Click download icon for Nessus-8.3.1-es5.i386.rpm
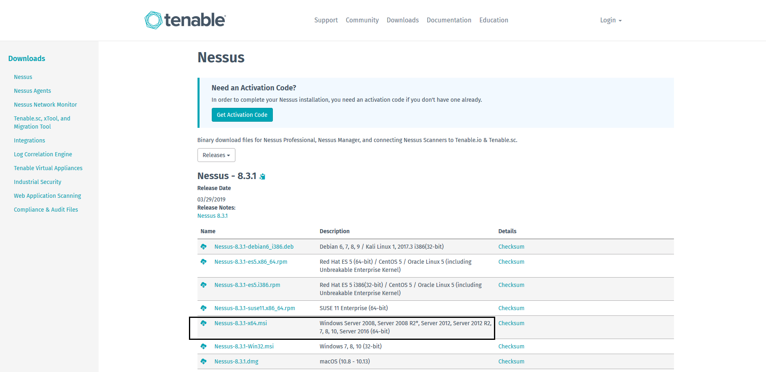Viewport: 766px width, 372px height. point(204,285)
